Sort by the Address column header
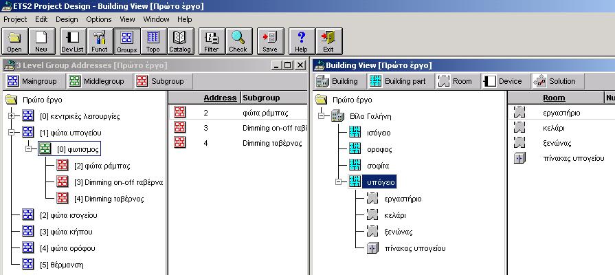 [x=220, y=98]
